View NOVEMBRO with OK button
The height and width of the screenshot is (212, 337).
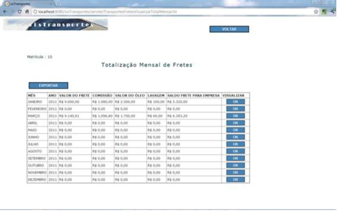click(235, 172)
